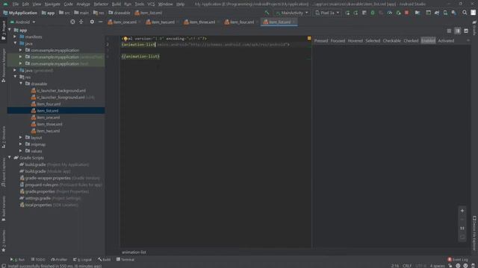
Task: Click the Debug app bug icon
Action: point(373,13)
